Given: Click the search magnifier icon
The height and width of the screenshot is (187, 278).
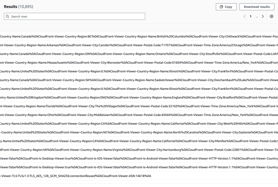Looking at the screenshot, I should click(x=8, y=16).
